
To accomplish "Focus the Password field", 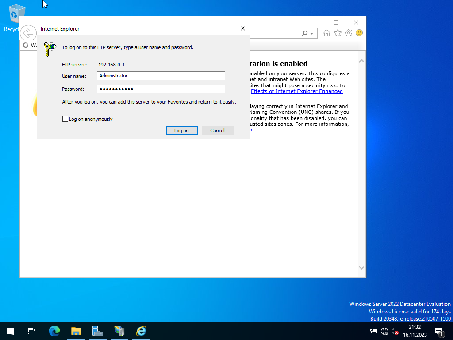I will (x=161, y=89).
